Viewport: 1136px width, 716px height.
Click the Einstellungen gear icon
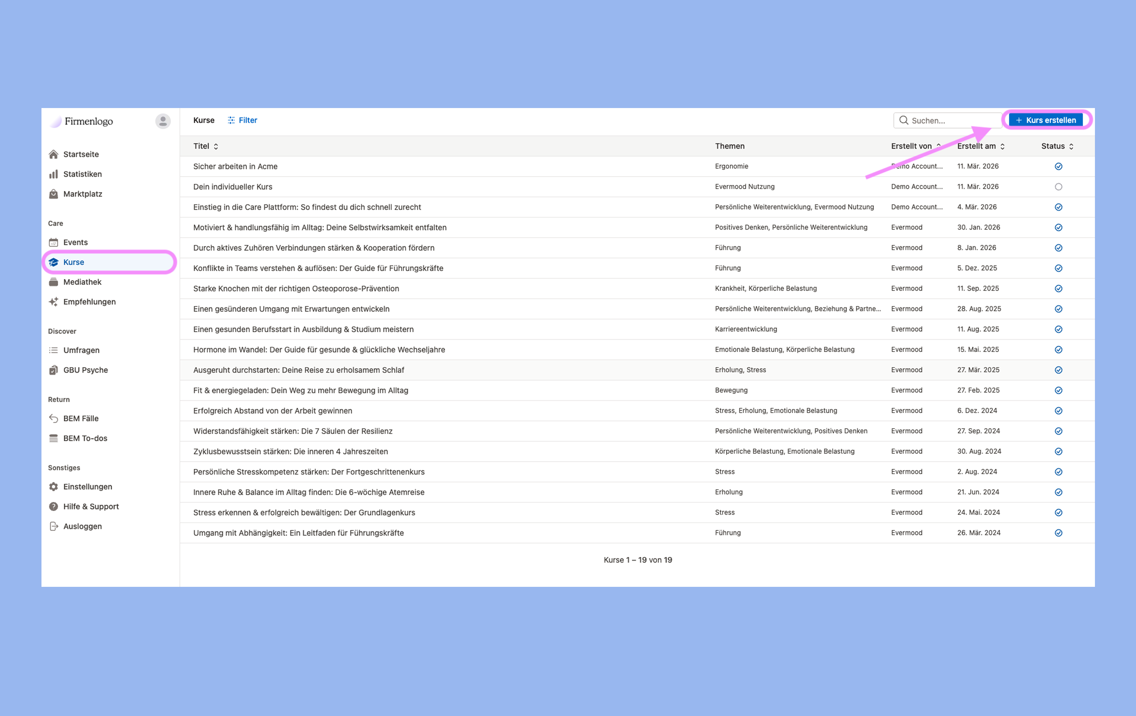pyautogui.click(x=53, y=487)
